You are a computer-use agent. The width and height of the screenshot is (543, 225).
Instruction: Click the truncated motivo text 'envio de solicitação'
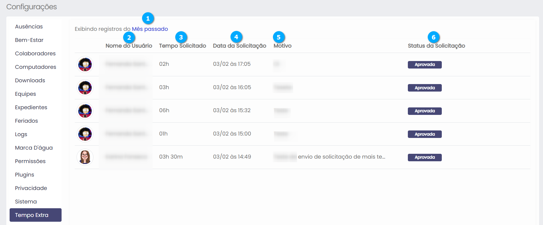pos(341,157)
